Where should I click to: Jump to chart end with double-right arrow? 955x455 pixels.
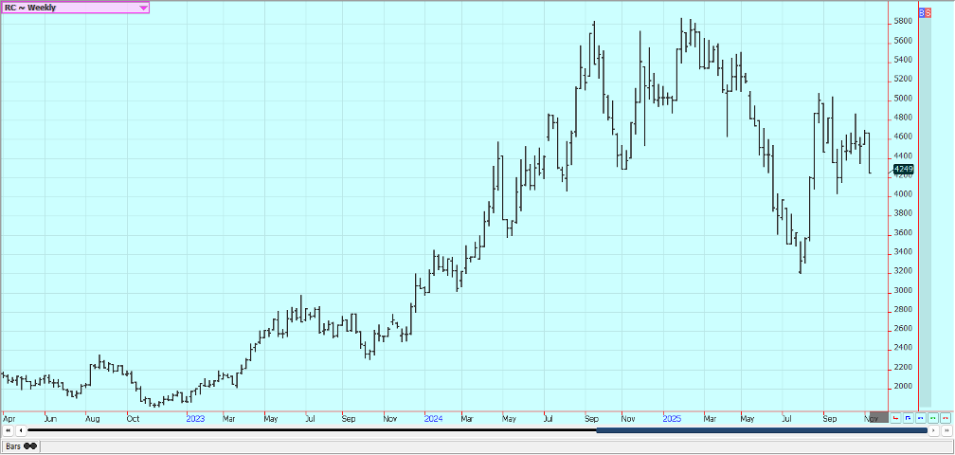click(x=946, y=430)
